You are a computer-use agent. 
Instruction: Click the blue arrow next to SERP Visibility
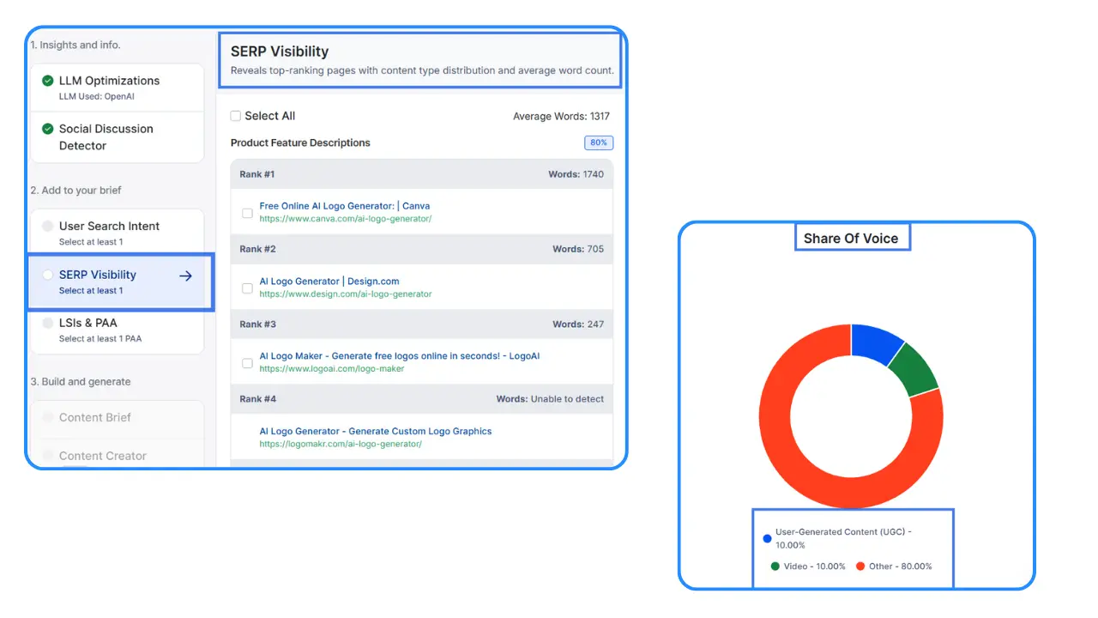[185, 276]
